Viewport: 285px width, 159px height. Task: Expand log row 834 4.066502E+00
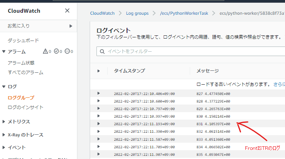coord(98,147)
